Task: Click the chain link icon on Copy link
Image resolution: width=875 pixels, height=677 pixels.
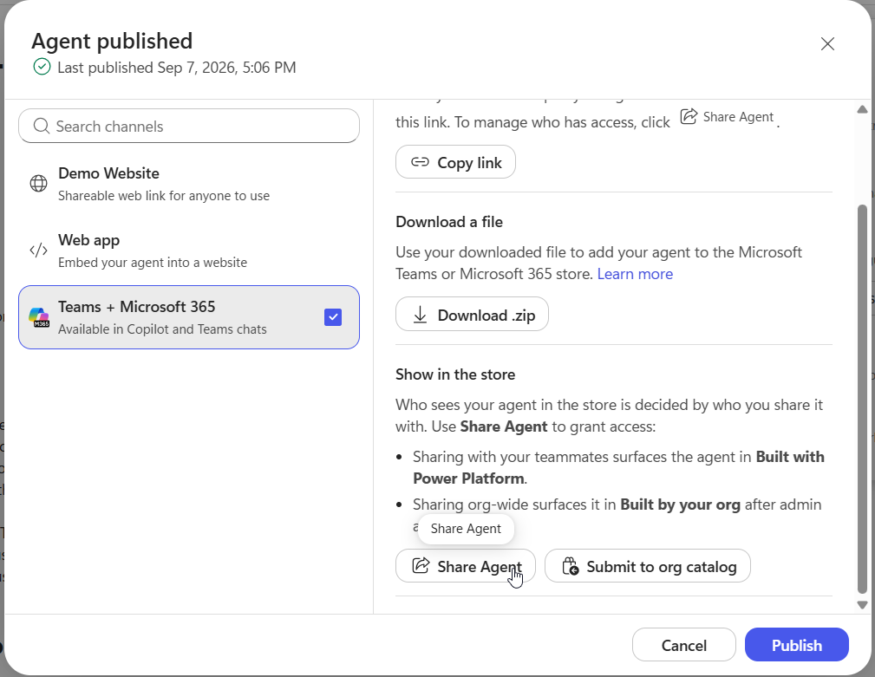Action: click(420, 162)
